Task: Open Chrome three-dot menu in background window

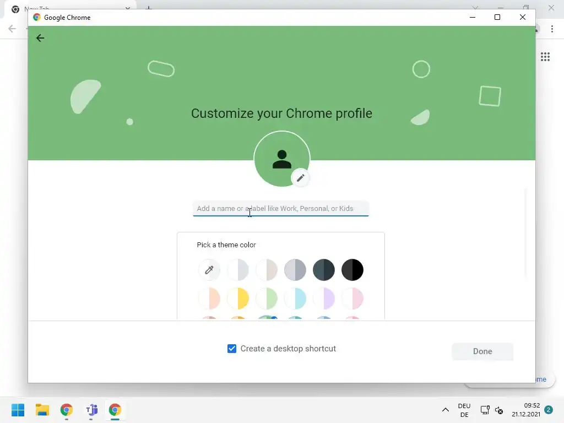Action: [552, 29]
